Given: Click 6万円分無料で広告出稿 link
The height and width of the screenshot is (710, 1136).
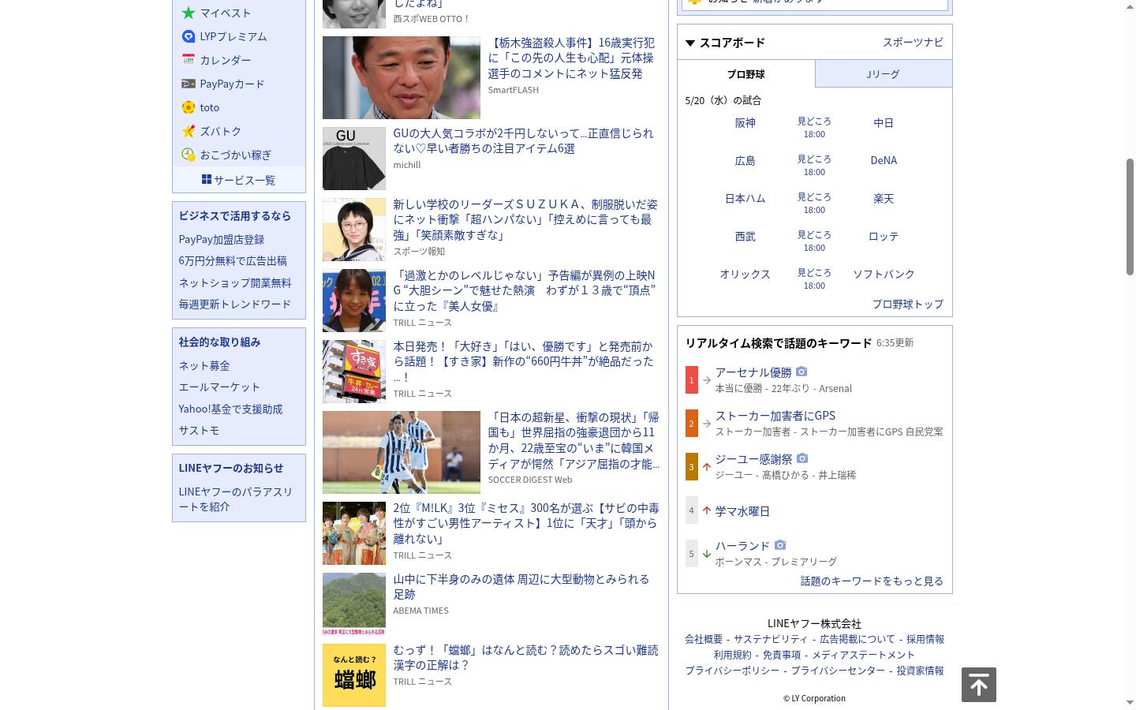Looking at the screenshot, I should tap(233, 261).
